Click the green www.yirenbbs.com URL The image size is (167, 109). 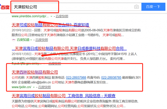30,16
